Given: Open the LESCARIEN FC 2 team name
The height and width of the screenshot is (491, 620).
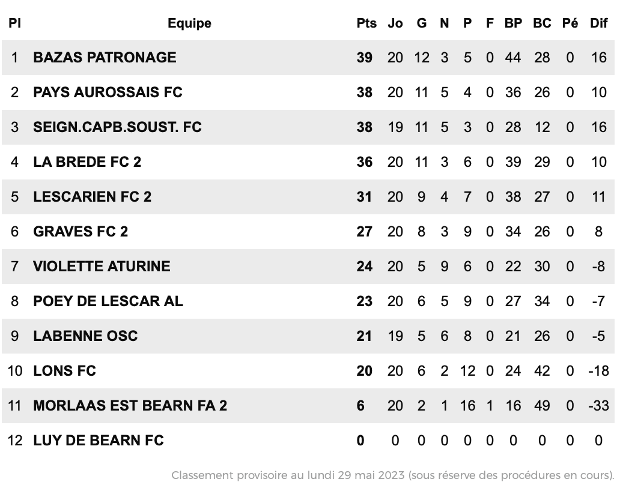Looking at the screenshot, I should point(92,197).
